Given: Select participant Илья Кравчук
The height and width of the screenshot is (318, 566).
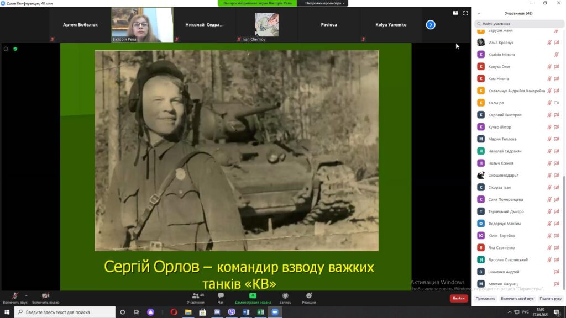Looking at the screenshot, I should click(518, 43).
